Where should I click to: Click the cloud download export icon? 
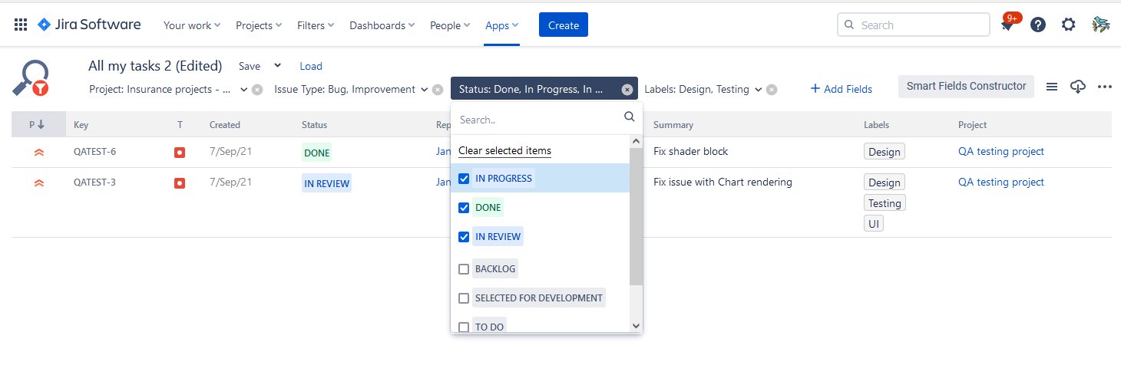(1078, 87)
